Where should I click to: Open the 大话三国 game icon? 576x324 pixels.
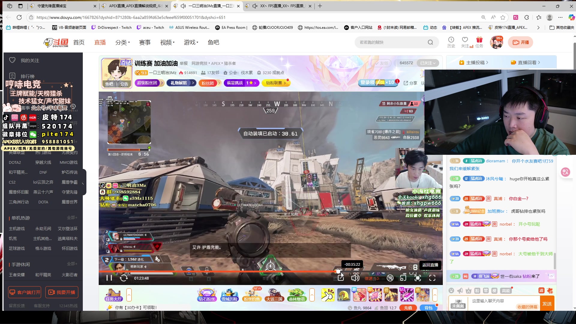pyautogui.click(x=274, y=295)
